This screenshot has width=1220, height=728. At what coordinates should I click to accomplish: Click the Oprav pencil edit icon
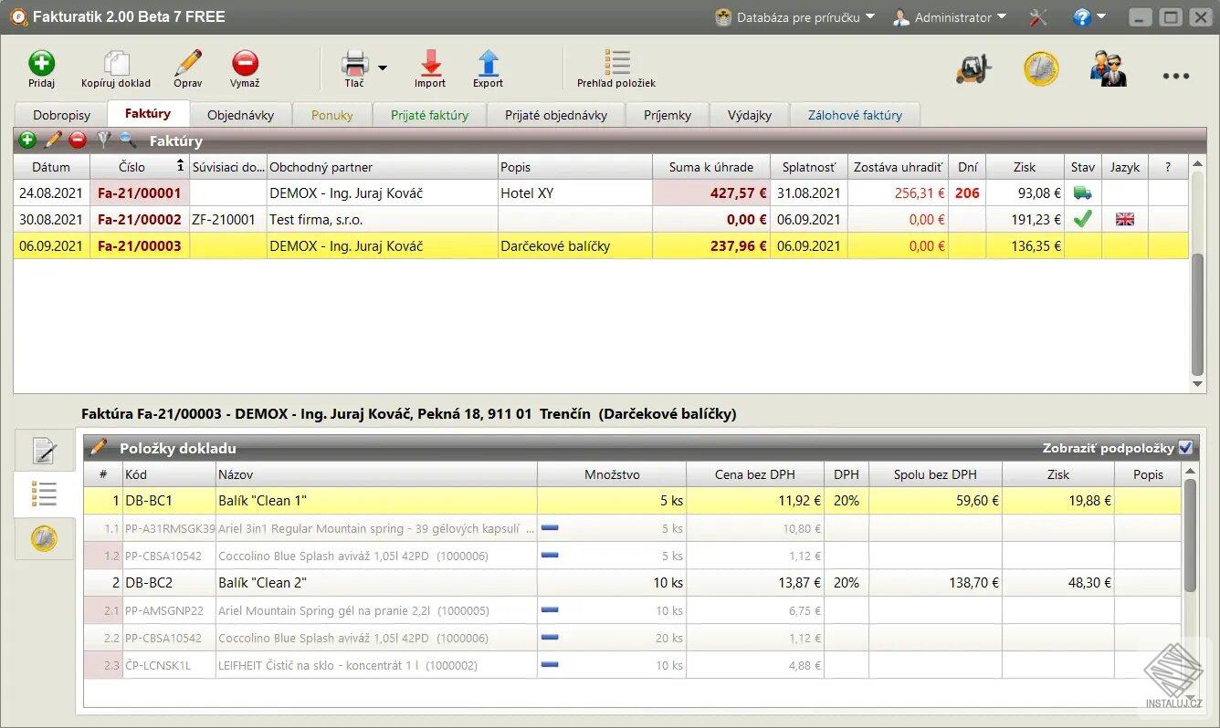coord(187,64)
